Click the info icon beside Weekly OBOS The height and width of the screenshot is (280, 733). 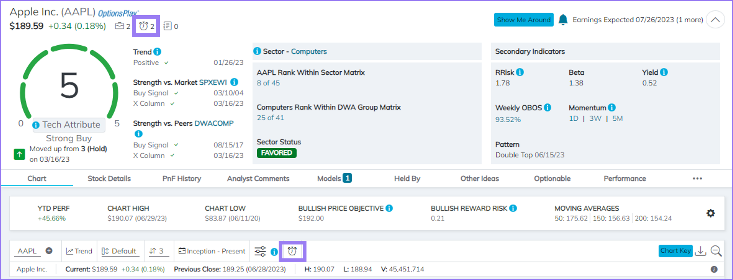coord(547,107)
